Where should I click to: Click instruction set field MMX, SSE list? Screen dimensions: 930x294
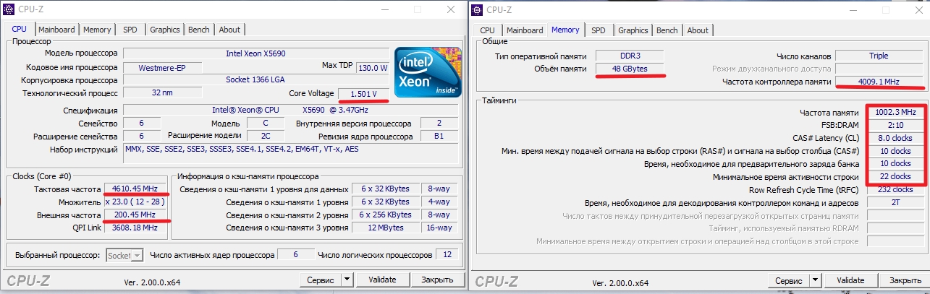tap(292, 155)
